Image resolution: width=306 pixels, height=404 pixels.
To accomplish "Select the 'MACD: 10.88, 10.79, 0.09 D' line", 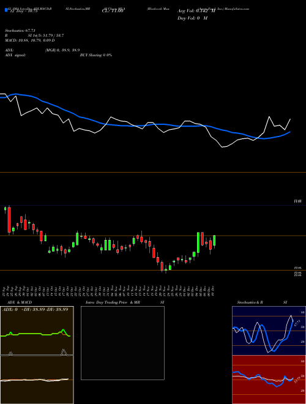I will (x=30, y=40).
